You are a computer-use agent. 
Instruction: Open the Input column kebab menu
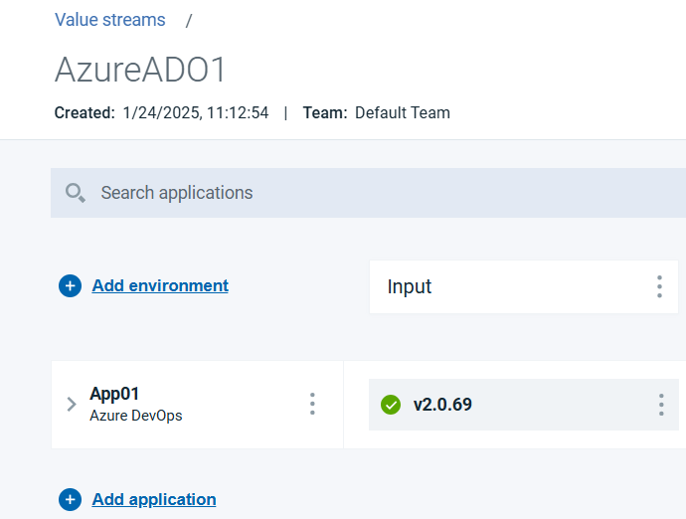click(659, 287)
